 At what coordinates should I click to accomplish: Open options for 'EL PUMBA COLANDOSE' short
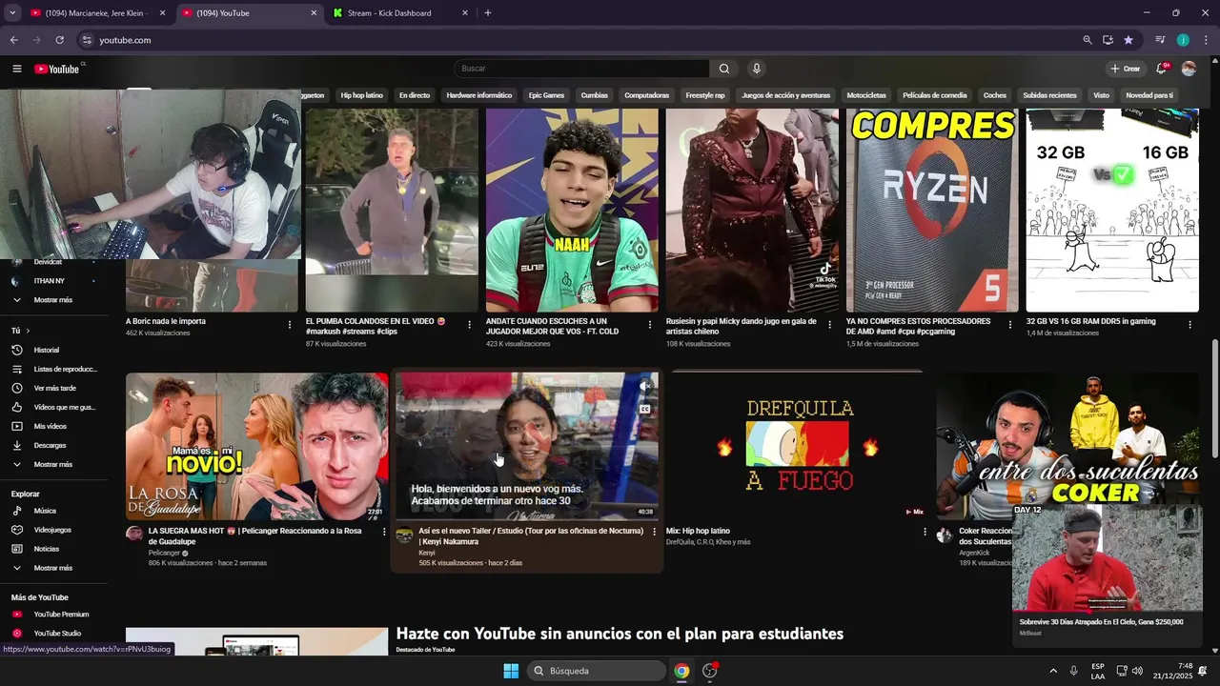(x=469, y=325)
